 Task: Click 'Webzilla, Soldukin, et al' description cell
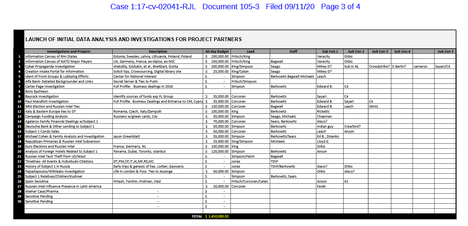click(158, 66)
